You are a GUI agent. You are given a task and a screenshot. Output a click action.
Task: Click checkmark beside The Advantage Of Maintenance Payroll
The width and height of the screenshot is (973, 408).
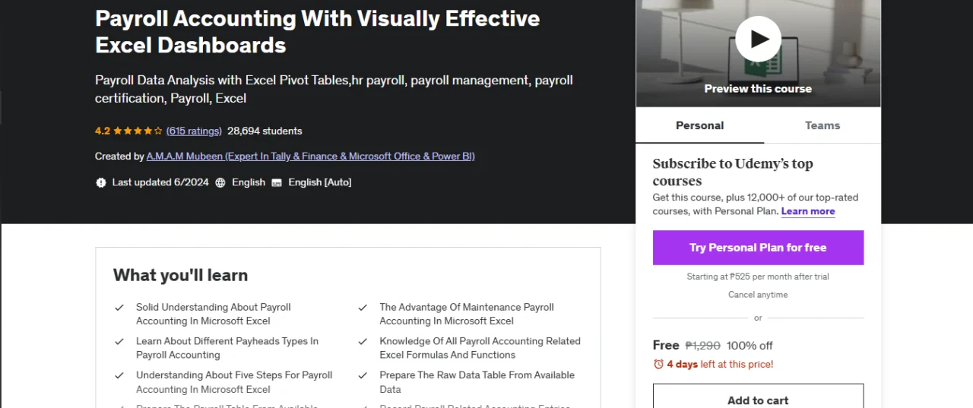(x=363, y=308)
